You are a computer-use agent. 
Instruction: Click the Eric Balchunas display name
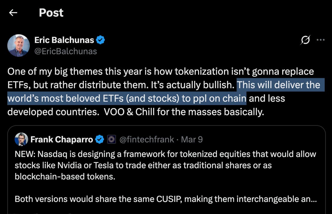pyautogui.click(x=64, y=40)
